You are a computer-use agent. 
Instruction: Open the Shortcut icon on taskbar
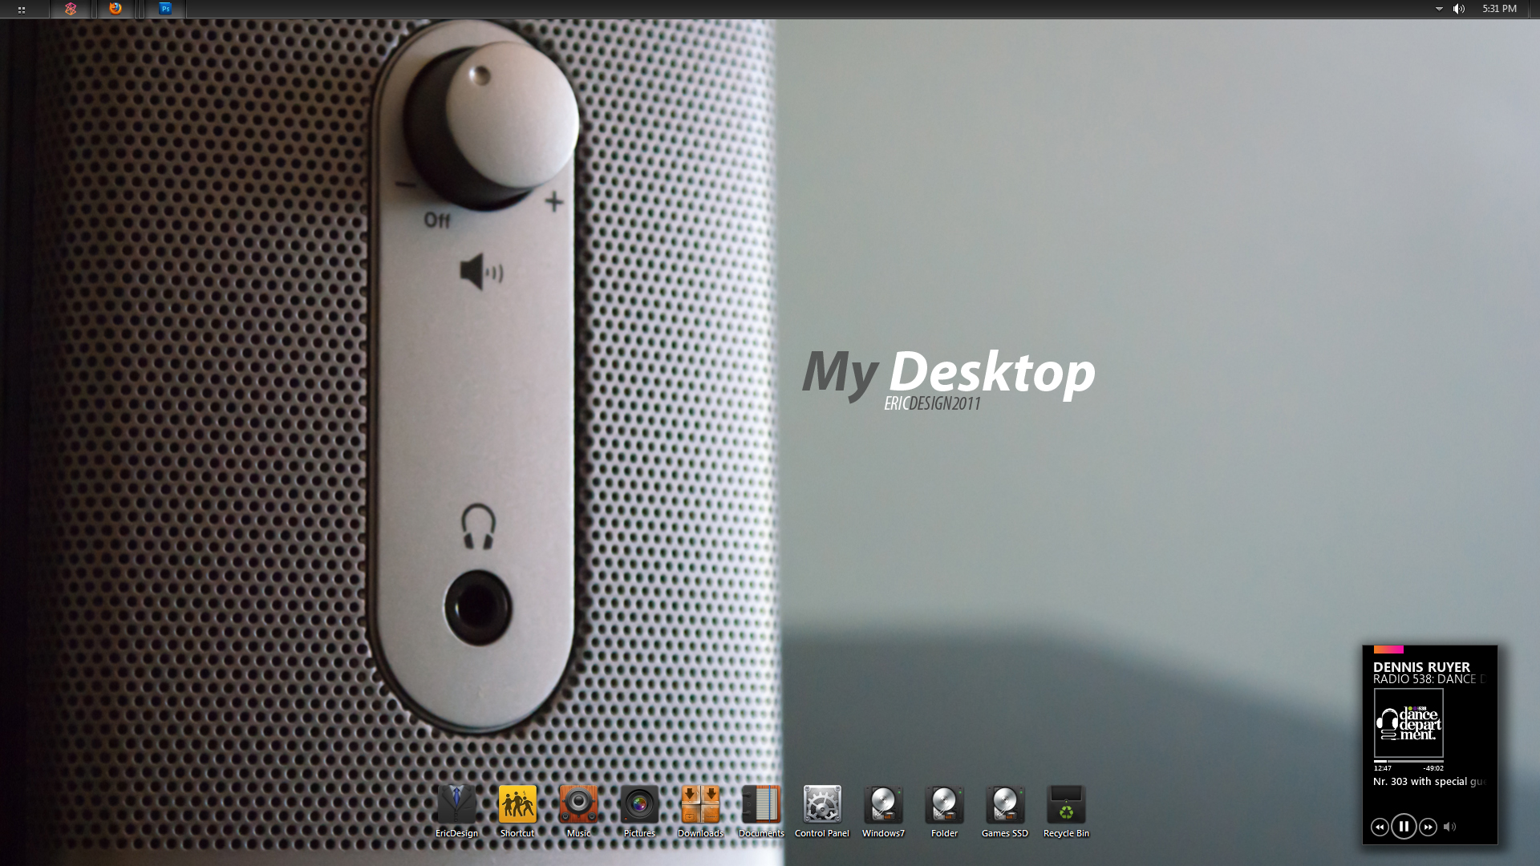[517, 806]
